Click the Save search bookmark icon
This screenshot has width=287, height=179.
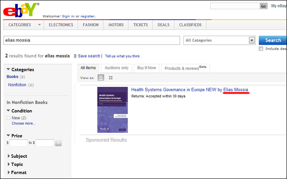[x=75, y=56]
